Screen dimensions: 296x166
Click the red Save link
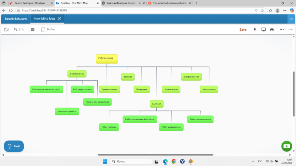tap(243, 30)
